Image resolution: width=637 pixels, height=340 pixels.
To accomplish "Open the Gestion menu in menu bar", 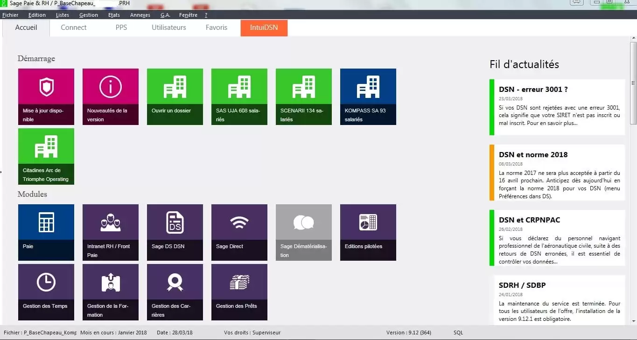I will pyautogui.click(x=88, y=15).
